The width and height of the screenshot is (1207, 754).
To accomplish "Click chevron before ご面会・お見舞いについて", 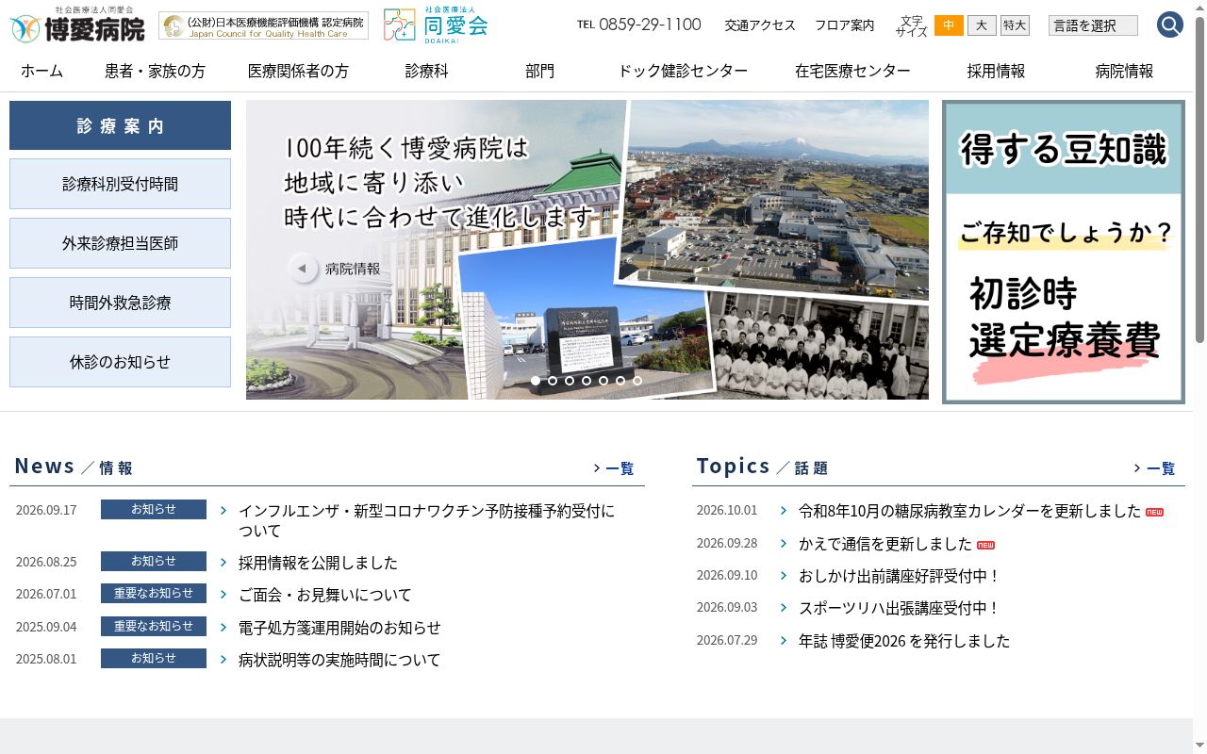I will 223,595.
